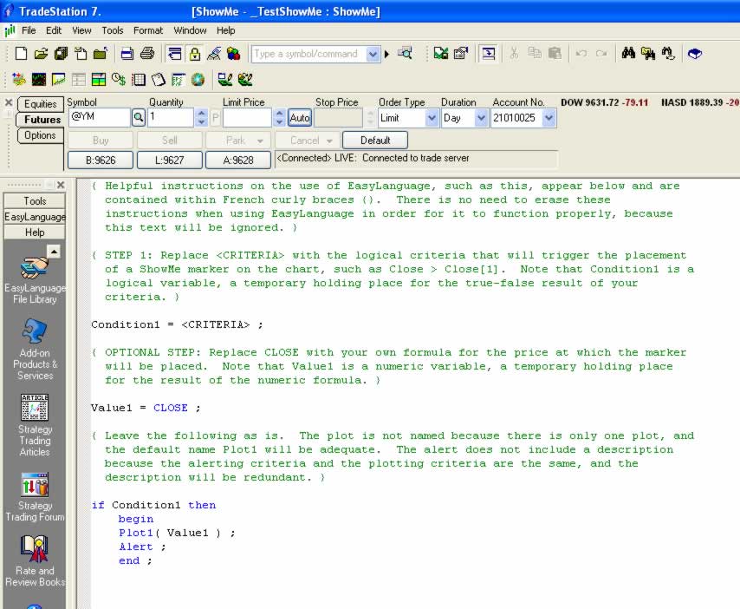Screen dimensions: 740x609
Task: Open the Time and Sales clock-dollar icon
Action: tap(119, 79)
